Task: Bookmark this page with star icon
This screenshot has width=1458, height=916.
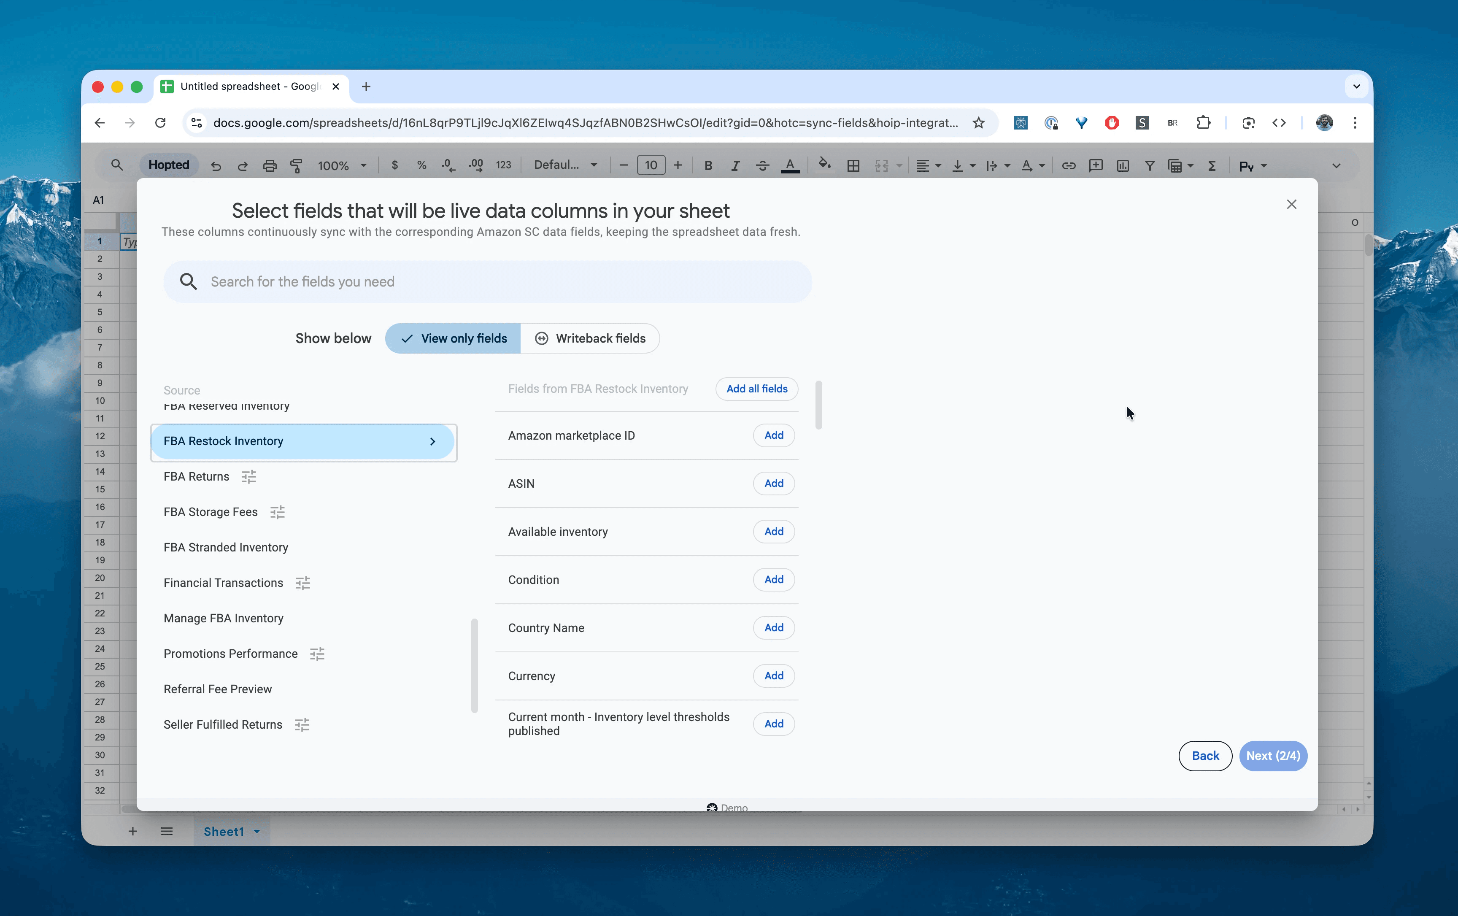Action: (978, 123)
